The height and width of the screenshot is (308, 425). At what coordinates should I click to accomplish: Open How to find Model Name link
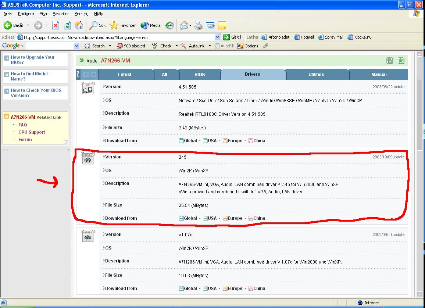[29, 76]
